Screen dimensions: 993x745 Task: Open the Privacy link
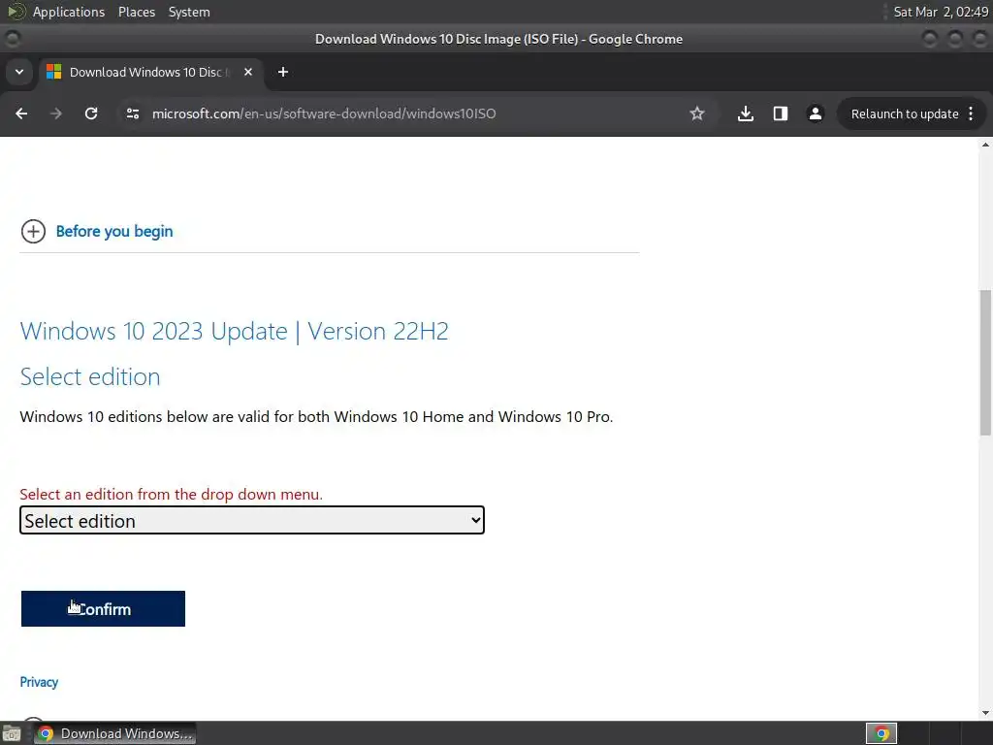[x=39, y=682]
